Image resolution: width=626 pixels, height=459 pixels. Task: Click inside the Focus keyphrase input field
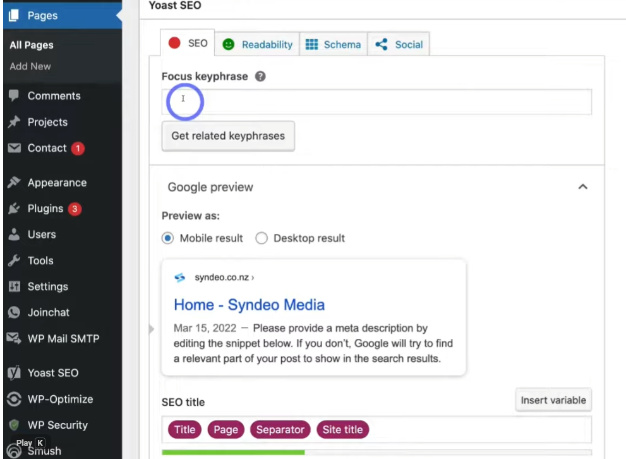pos(376,102)
